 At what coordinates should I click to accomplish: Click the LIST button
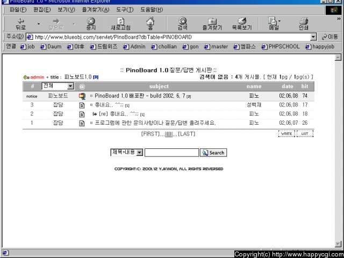tap(305, 134)
